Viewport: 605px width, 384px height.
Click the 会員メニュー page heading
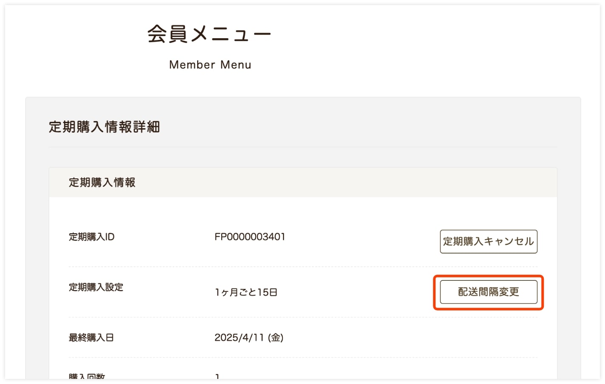[x=209, y=34]
